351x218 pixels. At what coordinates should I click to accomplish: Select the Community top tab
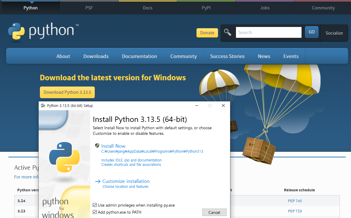323,8
